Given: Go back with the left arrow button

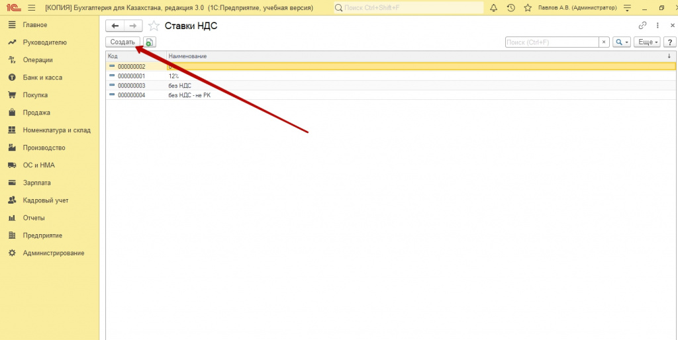Looking at the screenshot, I should 115,26.
